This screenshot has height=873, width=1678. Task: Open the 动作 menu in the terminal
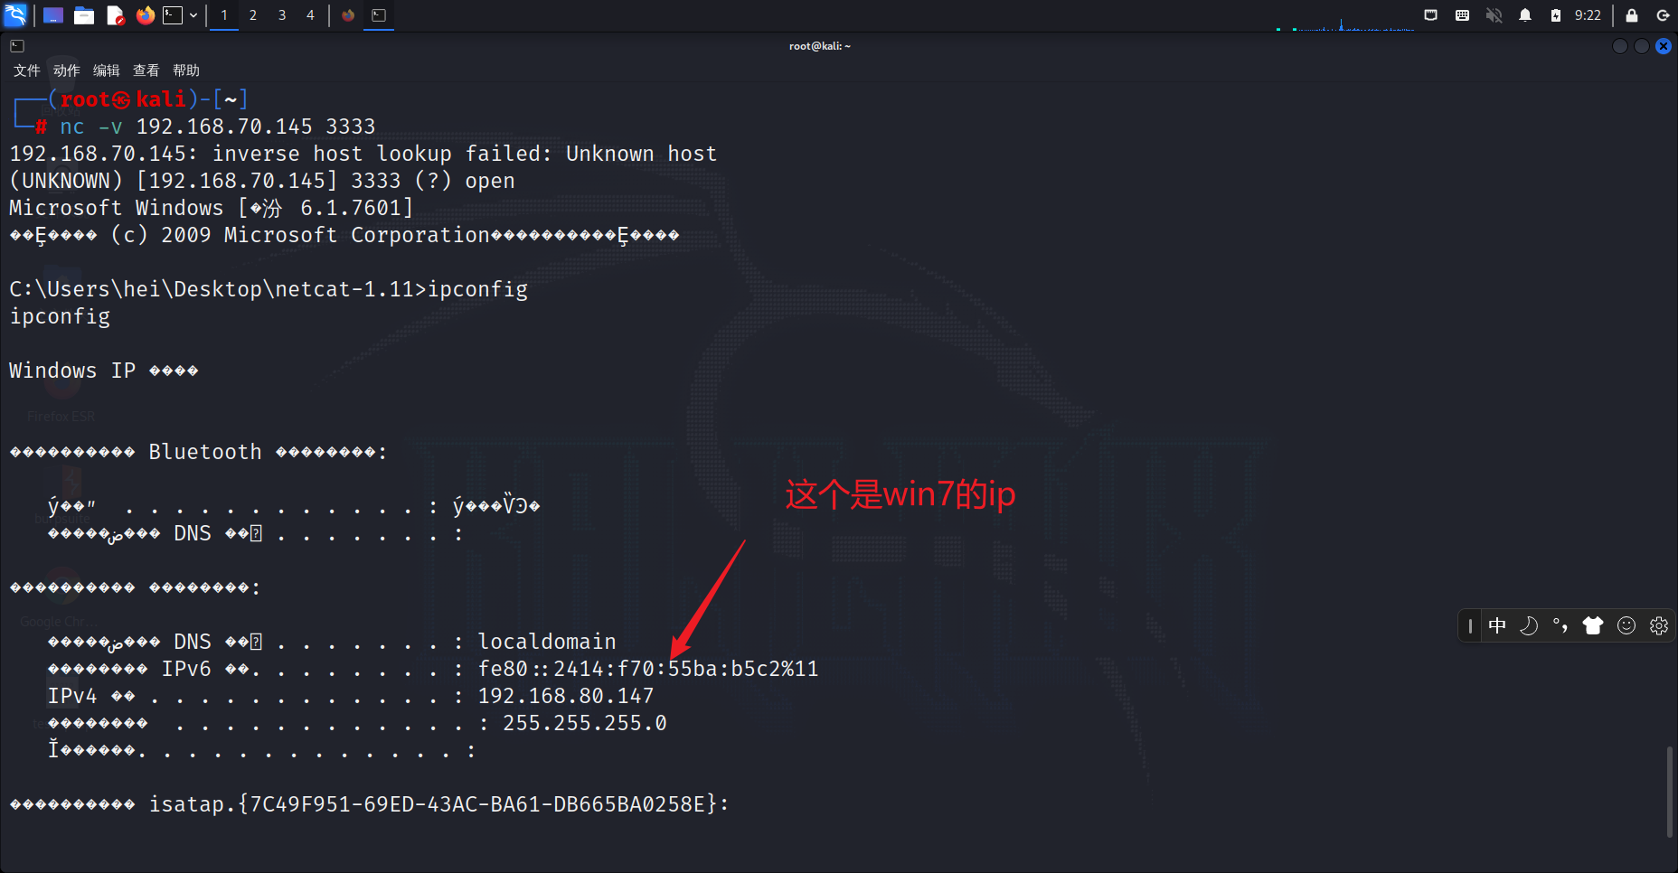64,70
